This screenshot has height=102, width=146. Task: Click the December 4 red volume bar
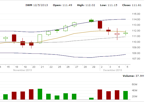pos(117,95)
